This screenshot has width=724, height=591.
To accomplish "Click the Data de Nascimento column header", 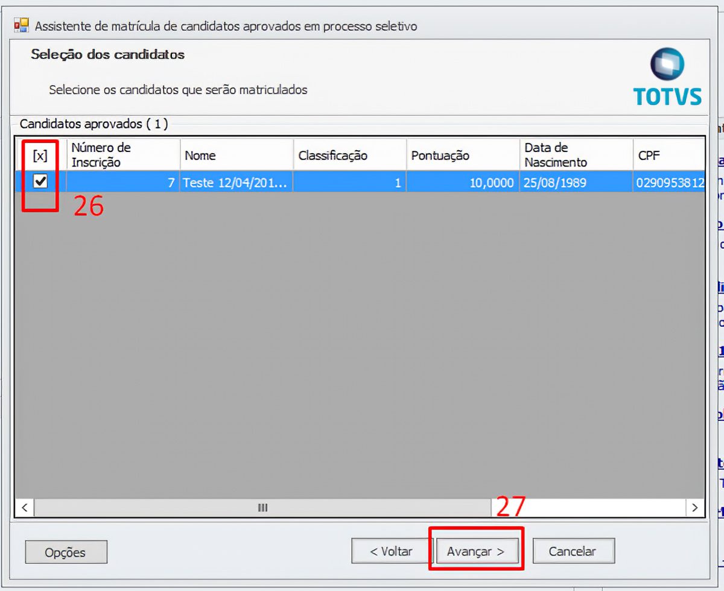I will (x=576, y=155).
